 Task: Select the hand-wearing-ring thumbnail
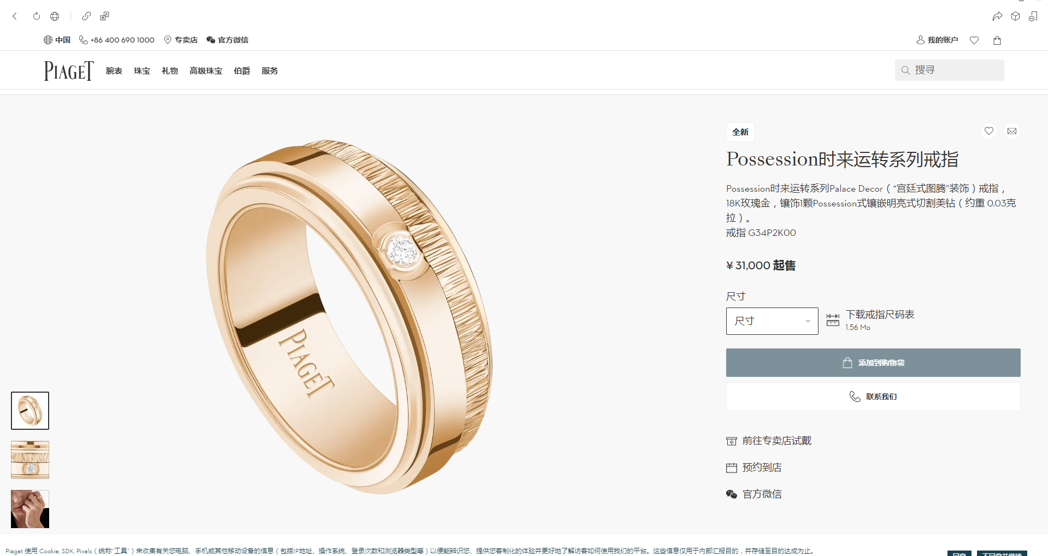pos(30,509)
